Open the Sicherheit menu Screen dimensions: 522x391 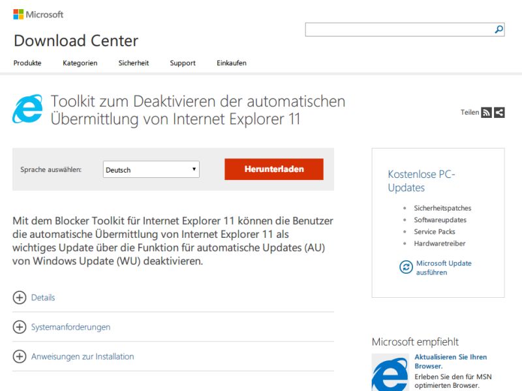click(134, 63)
